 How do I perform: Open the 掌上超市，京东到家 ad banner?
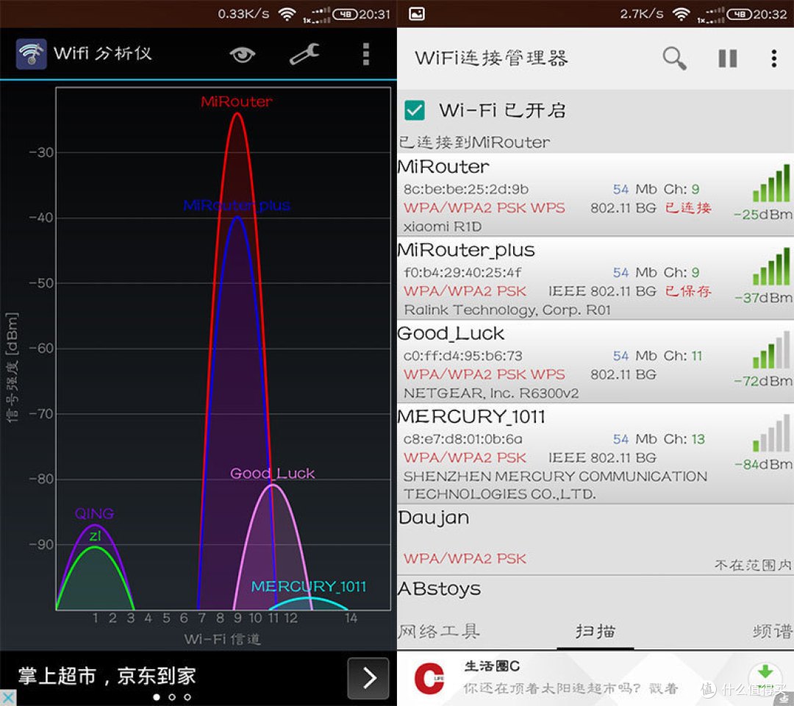point(198,678)
